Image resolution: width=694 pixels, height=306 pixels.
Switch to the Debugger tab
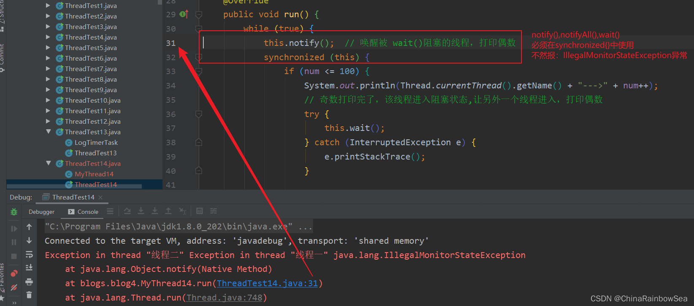(x=41, y=212)
